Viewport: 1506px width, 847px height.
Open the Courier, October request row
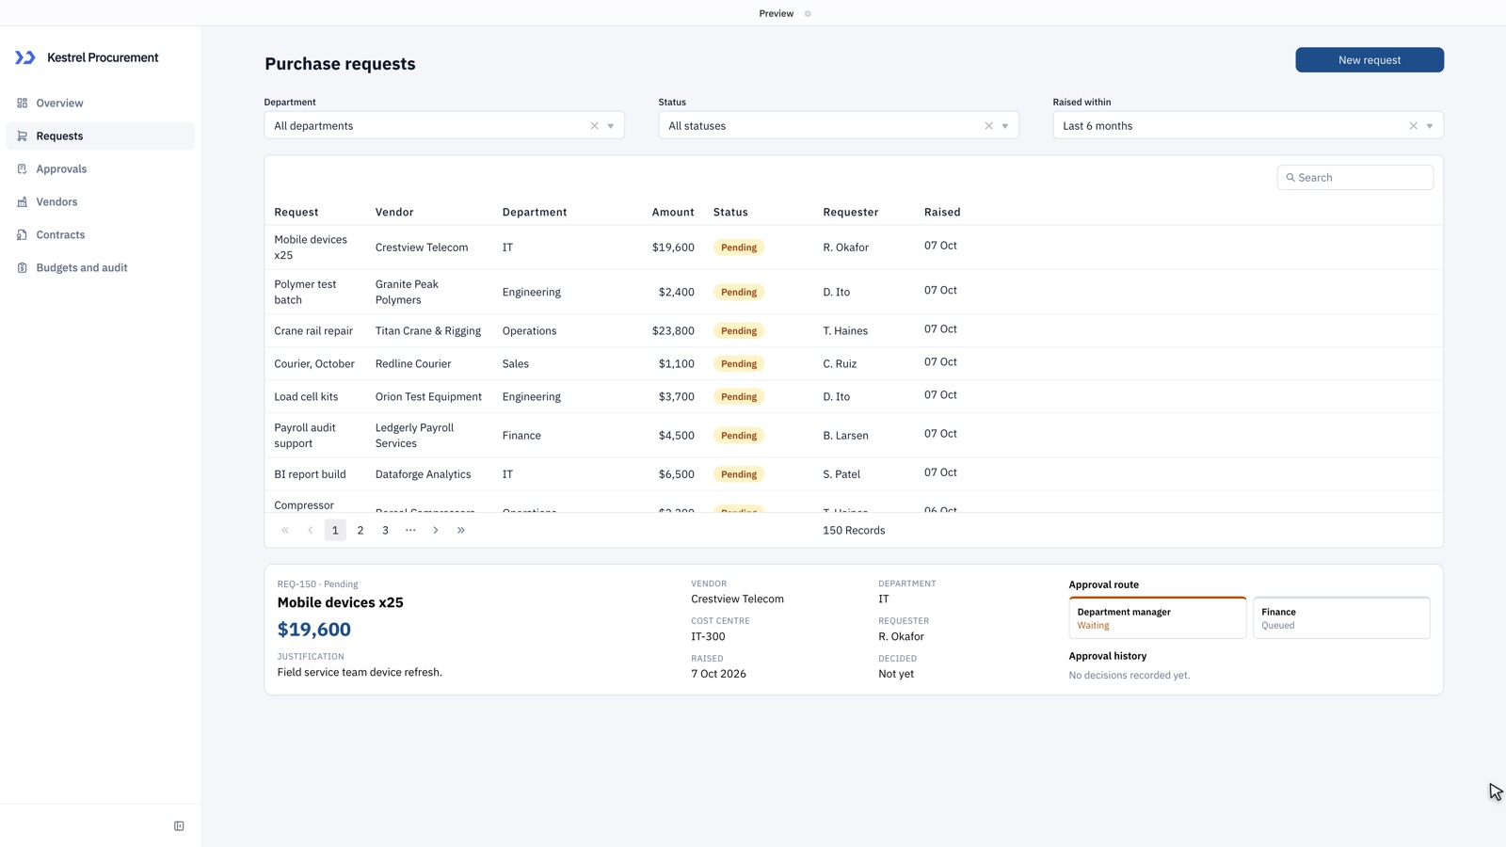tap(854, 363)
